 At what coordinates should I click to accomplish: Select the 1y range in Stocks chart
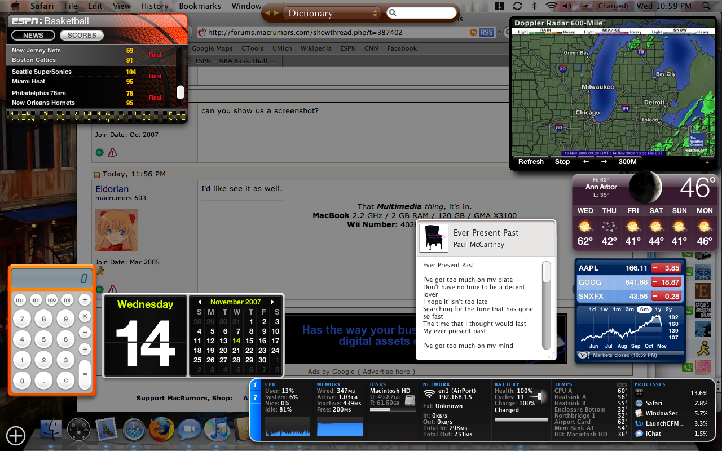click(658, 309)
